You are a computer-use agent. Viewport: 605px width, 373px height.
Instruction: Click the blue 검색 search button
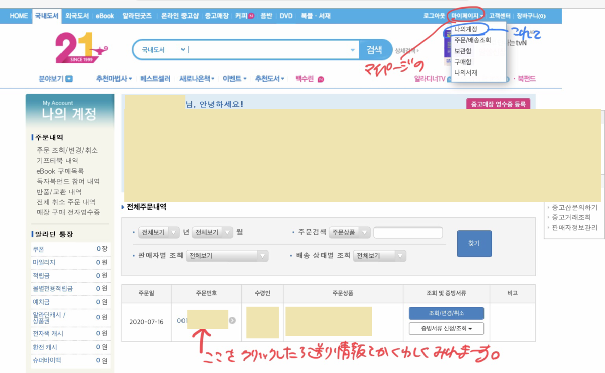coord(374,49)
